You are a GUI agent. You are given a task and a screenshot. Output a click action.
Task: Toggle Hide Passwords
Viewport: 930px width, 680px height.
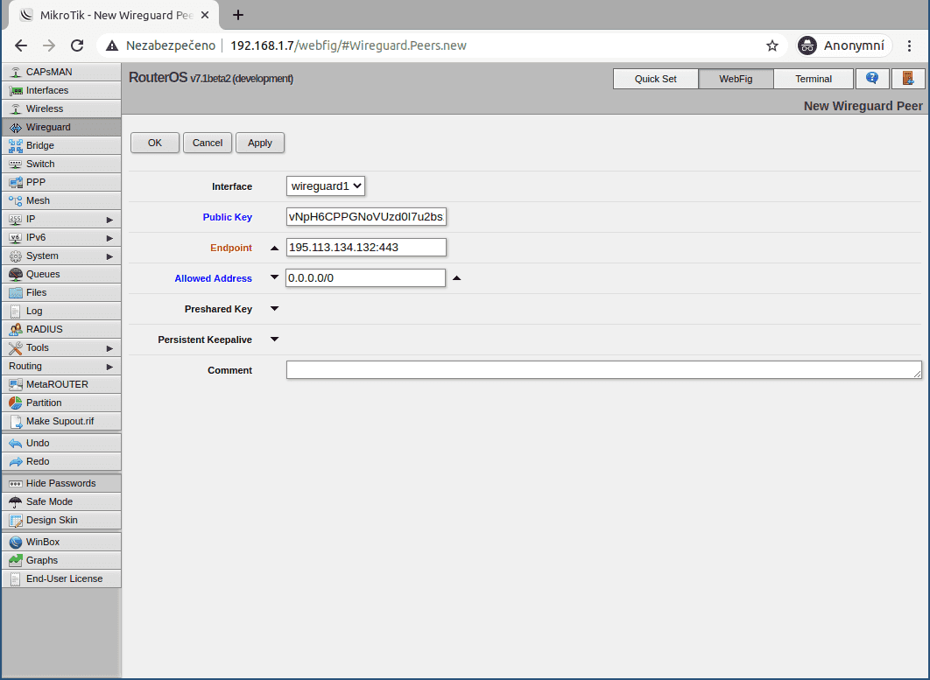pyautogui.click(x=61, y=483)
